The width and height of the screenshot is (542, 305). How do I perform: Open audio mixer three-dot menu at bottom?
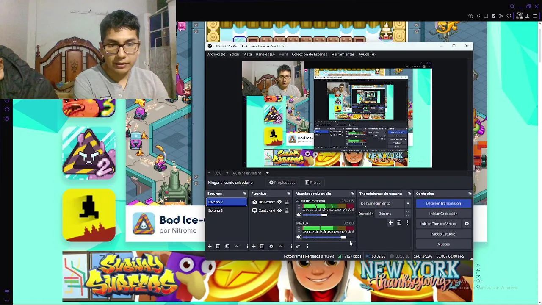coord(307,246)
